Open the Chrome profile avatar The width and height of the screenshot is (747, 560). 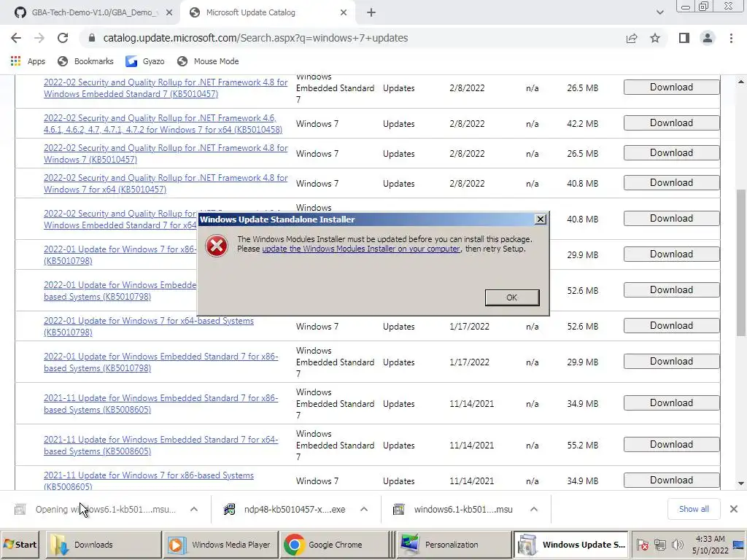tap(708, 38)
